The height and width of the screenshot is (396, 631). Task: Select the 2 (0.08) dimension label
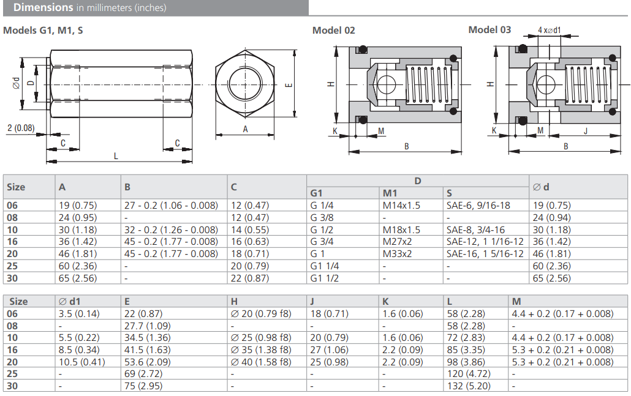pos(21,128)
